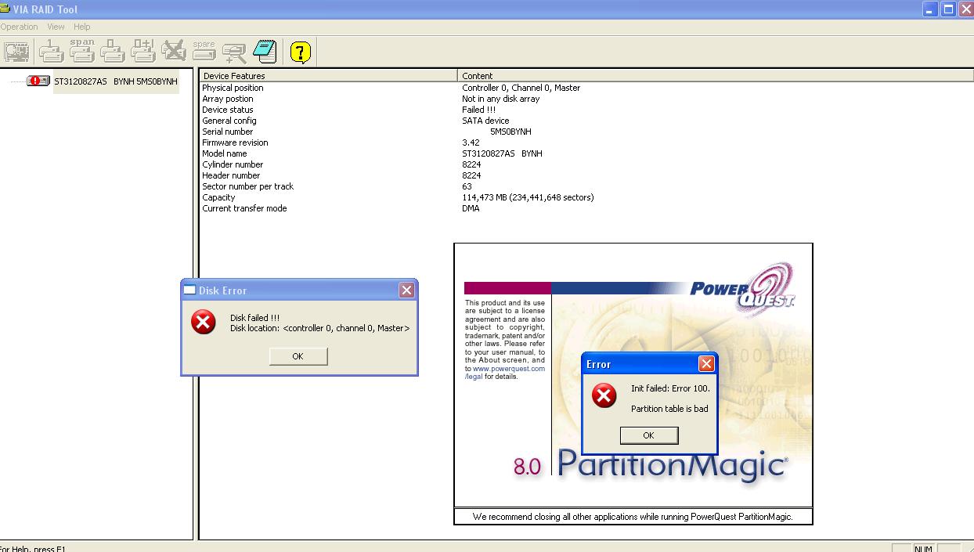Click the Firmware revision row label

tap(235, 143)
